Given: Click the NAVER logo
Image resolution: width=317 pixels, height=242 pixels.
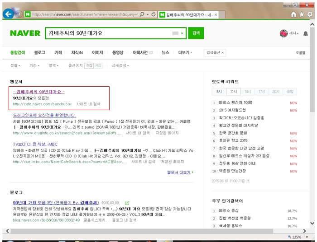Looking at the screenshot, I should (x=25, y=33).
